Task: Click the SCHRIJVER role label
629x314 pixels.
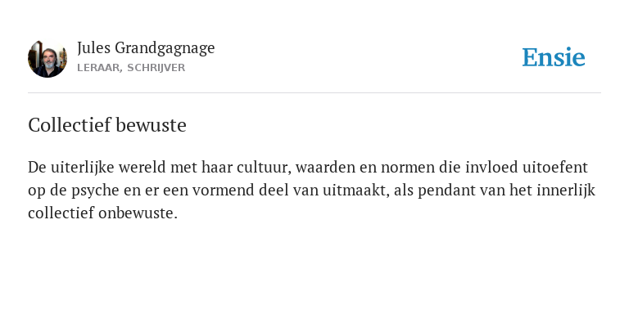Action: (x=156, y=68)
